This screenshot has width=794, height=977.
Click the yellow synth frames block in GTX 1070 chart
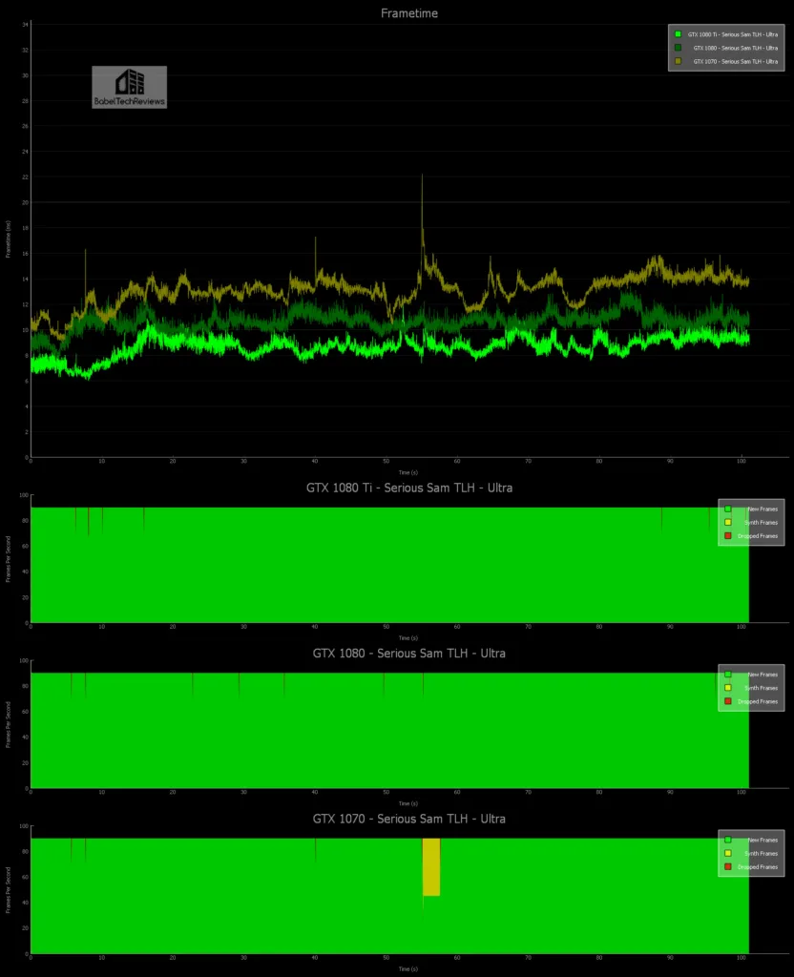click(431, 866)
